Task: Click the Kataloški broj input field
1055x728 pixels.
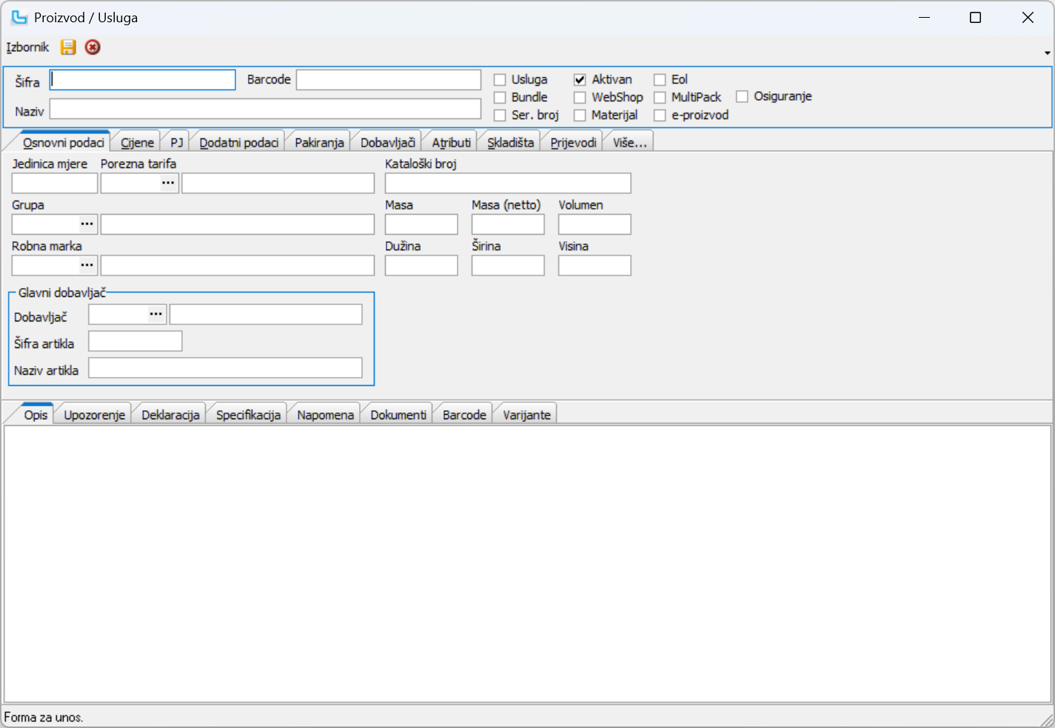Action: 508,183
